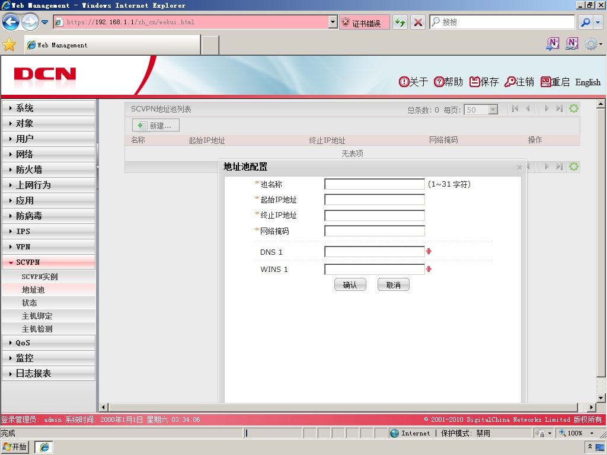Expand the 应用 menu
The width and height of the screenshot is (607, 455).
pyautogui.click(x=49, y=200)
